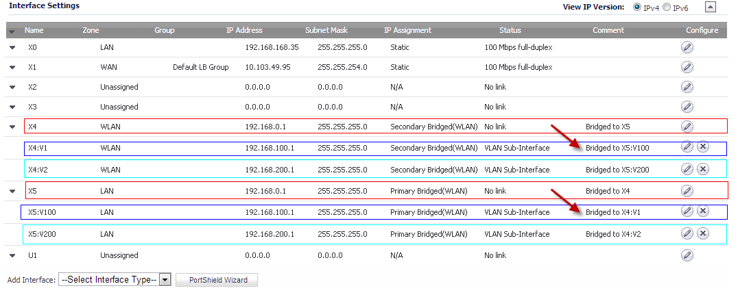Image resolution: width=738 pixels, height=297 pixels.
Task: Edit the X4:V2 sub-interface settings
Action: [687, 169]
